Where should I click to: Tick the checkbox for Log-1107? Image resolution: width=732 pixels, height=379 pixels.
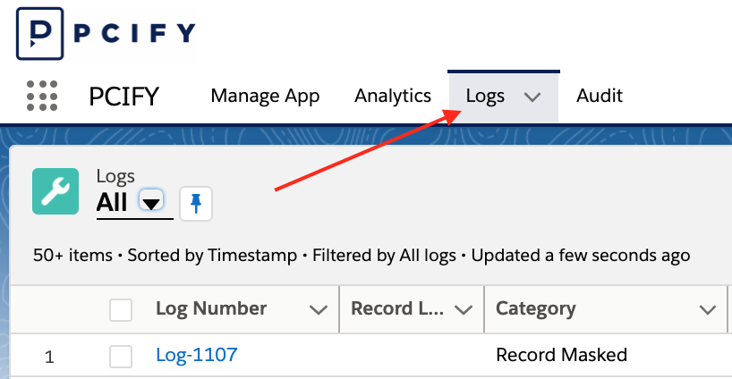click(121, 357)
